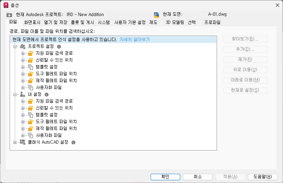The image size is (283, 183).
Task: Select the 프로젝트 설정 row label
Action: pyautogui.click(x=41, y=47)
